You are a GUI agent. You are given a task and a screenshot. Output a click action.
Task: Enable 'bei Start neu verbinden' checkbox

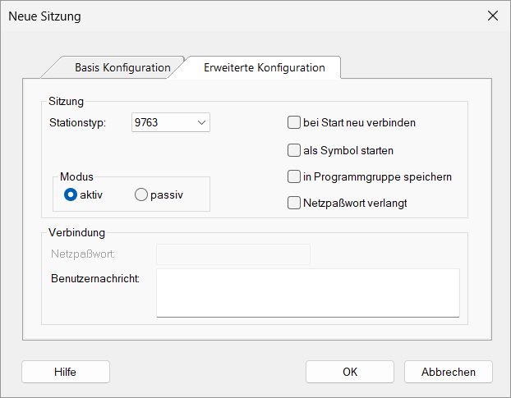pos(294,123)
